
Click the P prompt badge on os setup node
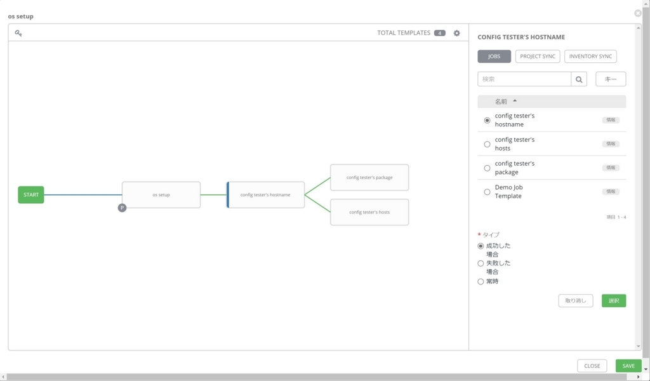[x=122, y=208]
